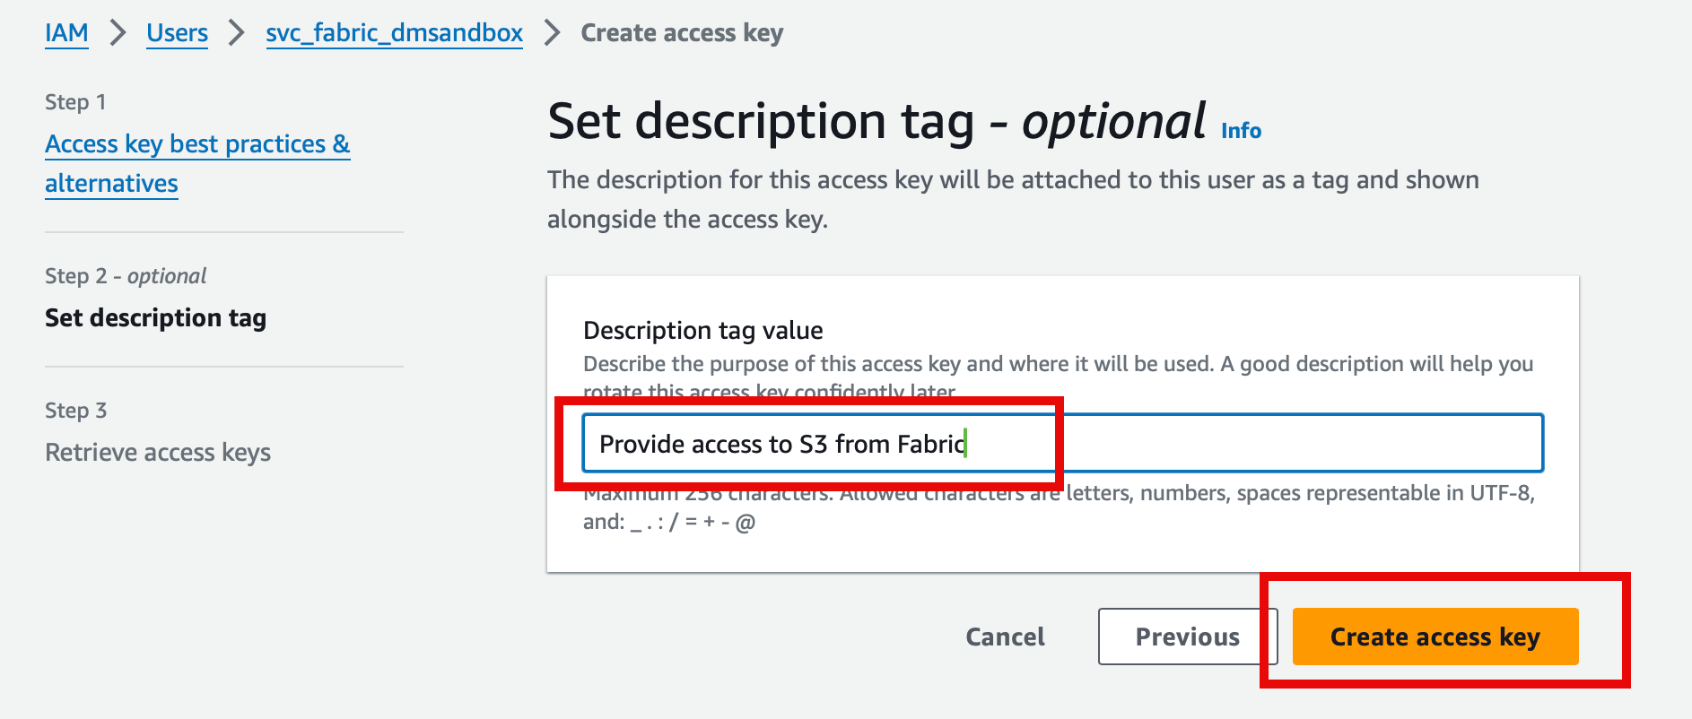Go back with the Previous button
The width and height of the screenshot is (1692, 719).
coord(1187,637)
